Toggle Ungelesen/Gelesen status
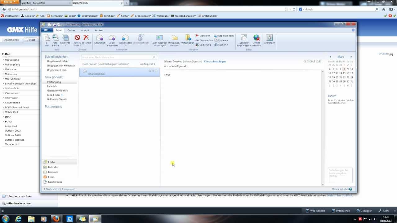Screen dimensions: 397x223 pos(174,41)
